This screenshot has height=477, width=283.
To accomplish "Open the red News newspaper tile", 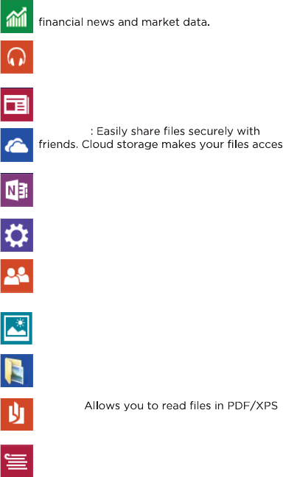I will 17,105.
